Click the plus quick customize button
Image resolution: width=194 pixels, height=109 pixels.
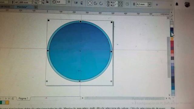point(157,5)
